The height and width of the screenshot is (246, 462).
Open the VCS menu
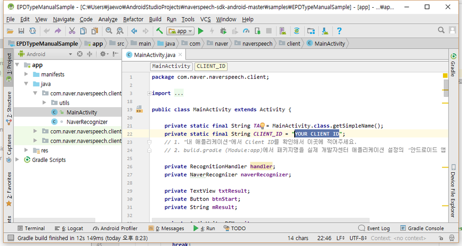click(x=205, y=19)
